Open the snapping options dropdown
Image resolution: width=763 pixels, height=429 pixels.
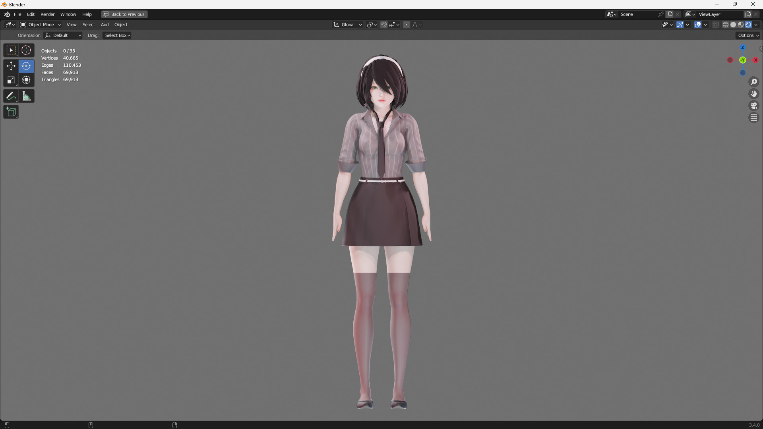coord(394,25)
